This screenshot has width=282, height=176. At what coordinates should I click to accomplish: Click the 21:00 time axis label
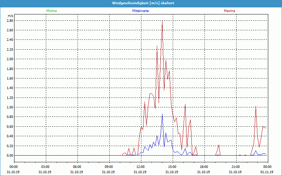[x=235, y=167]
